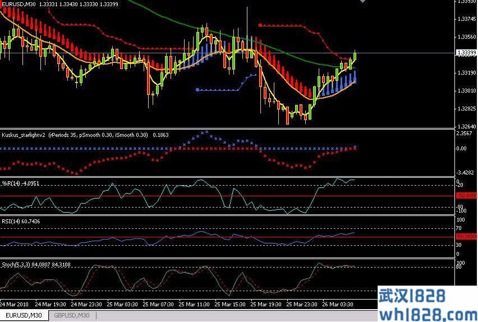Click the 25 Mar 11:30 time label
Screen dimensions: 478x322
tap(194, 303)
